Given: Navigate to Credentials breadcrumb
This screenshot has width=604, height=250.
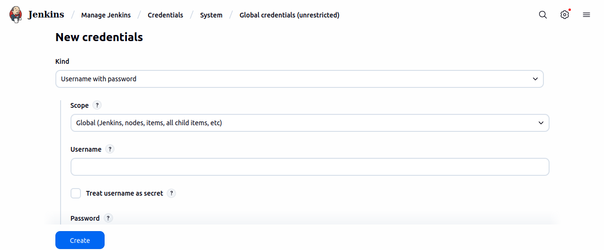Looking at the screenshot, I should pyautogui.click(x=165, y=15).
